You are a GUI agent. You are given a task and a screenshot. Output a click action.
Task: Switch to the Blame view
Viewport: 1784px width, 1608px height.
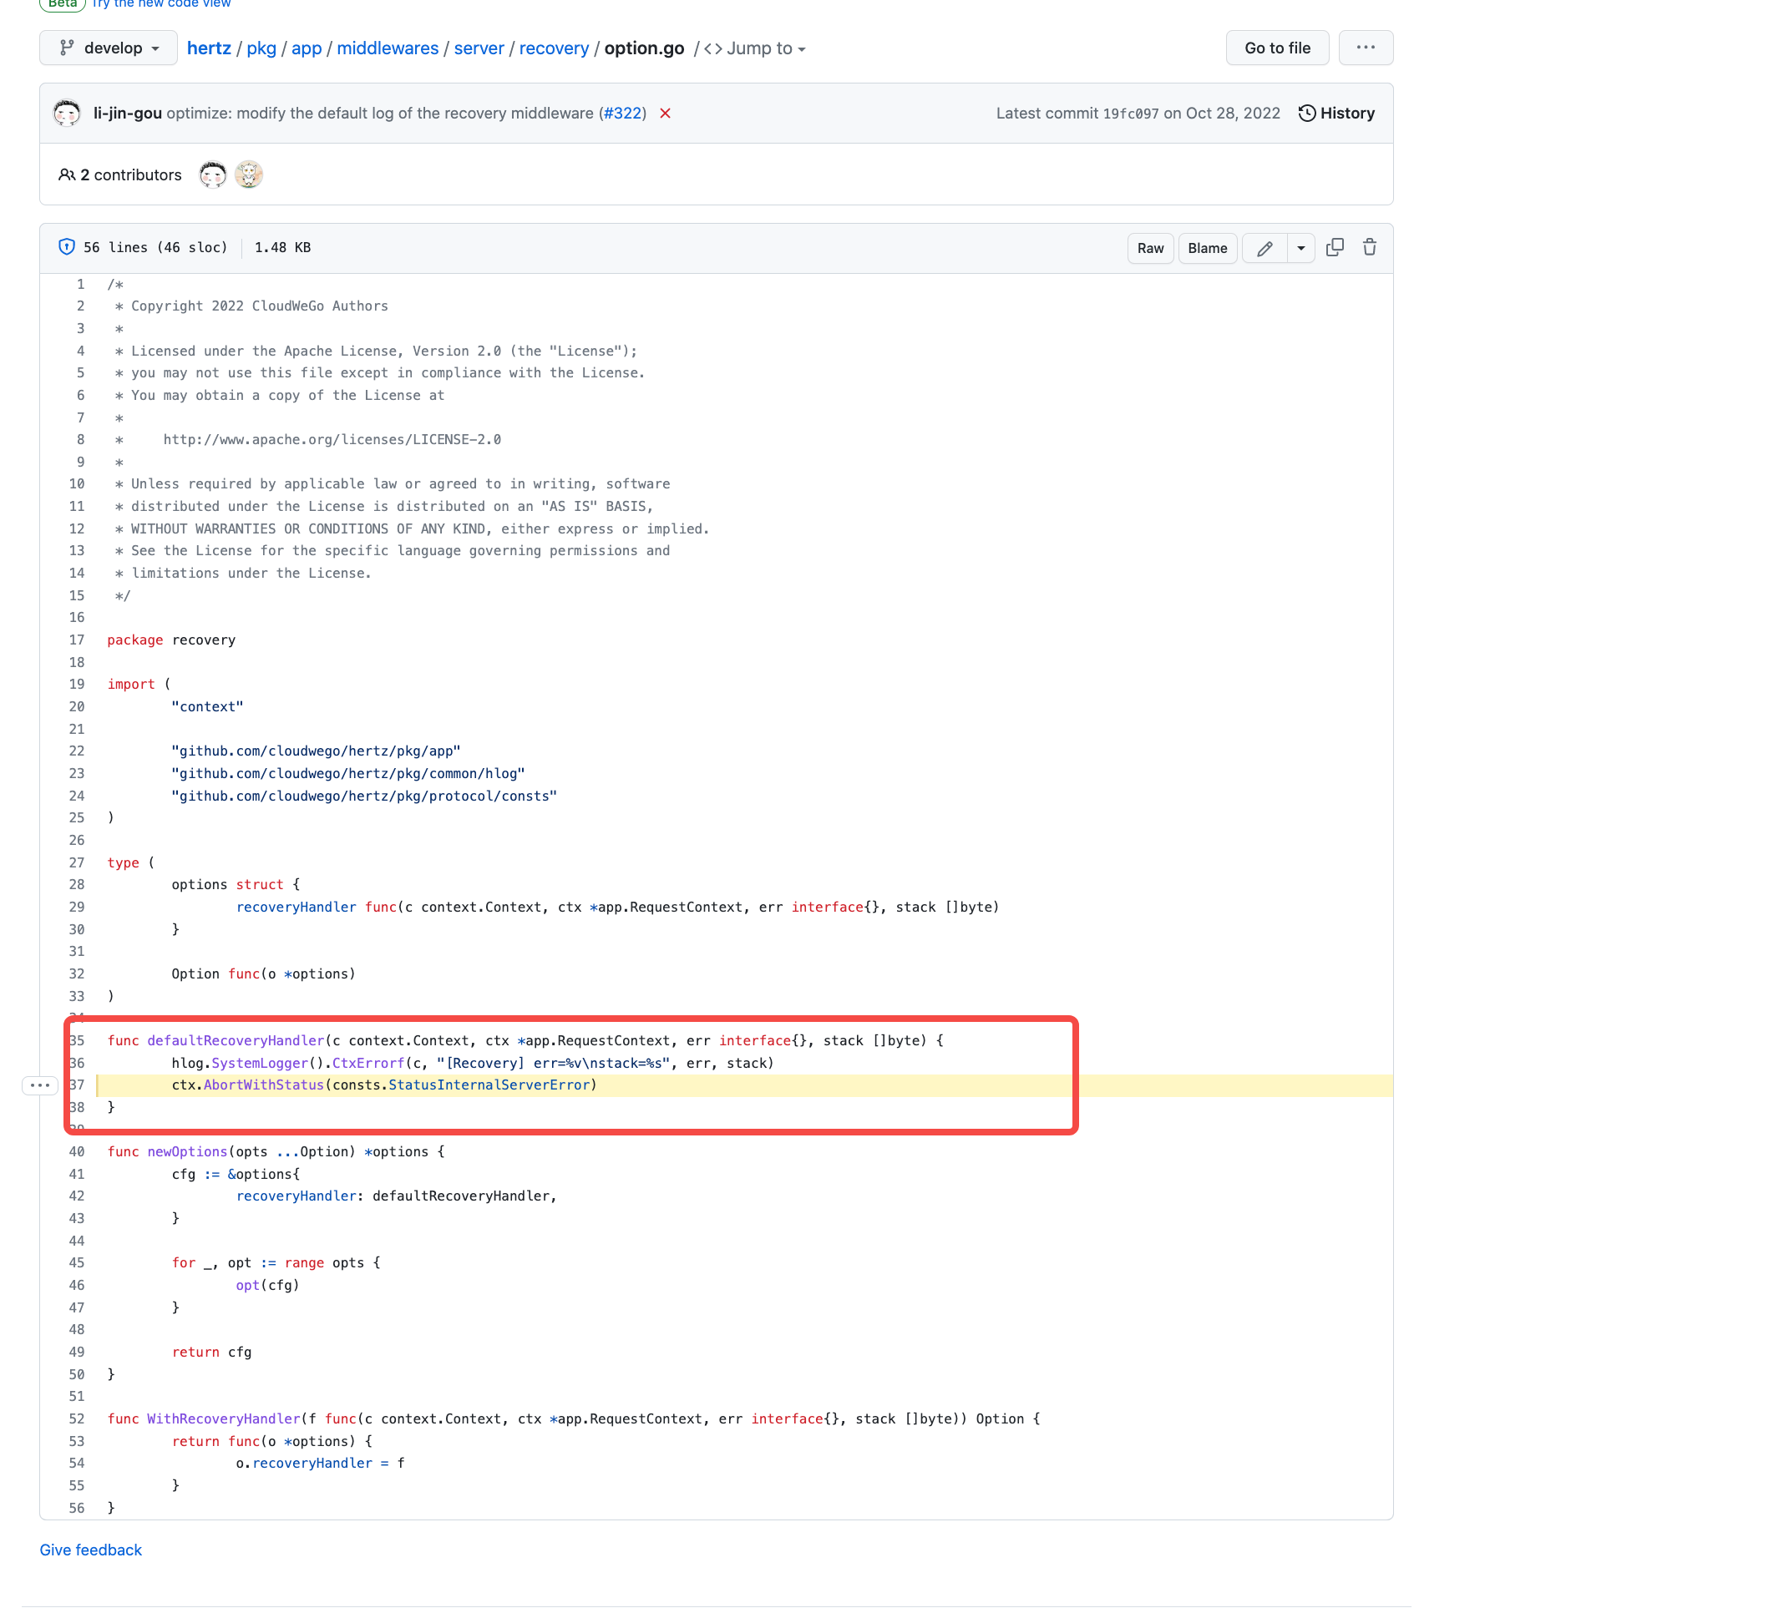[x=1207, y=248]
